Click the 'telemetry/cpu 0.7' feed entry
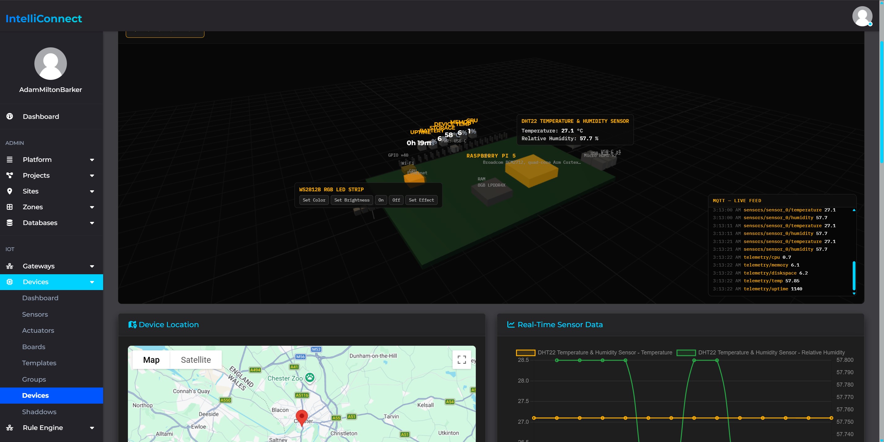The width and height of the screenshot is (884, 442). pos(752,257)
